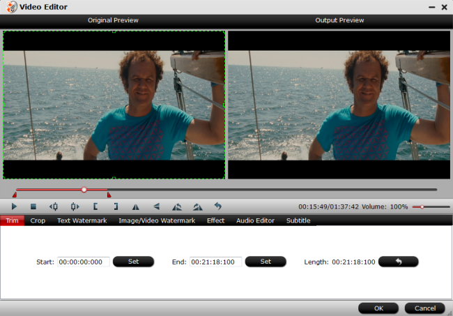Flip the video vertically
The height and width of the screenshot is (316, 453).
pyautogui.click(x=157, y=206)
